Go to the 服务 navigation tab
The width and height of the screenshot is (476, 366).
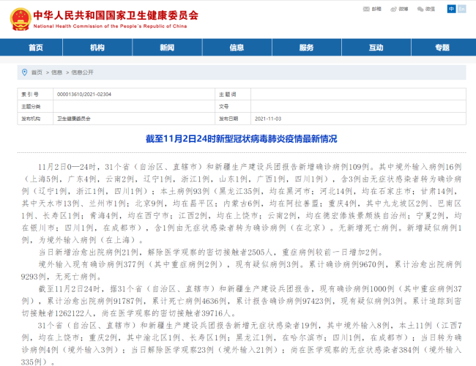[306, 48]
